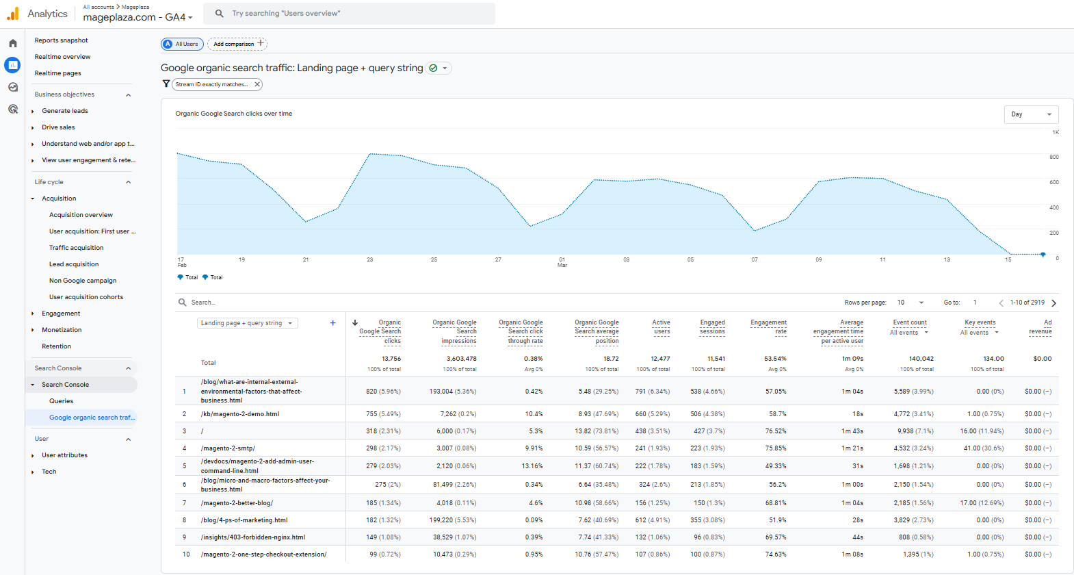Open Traffic acquisition report
The width and height of the screenshot is (1074, 575).
click(76, 248)
